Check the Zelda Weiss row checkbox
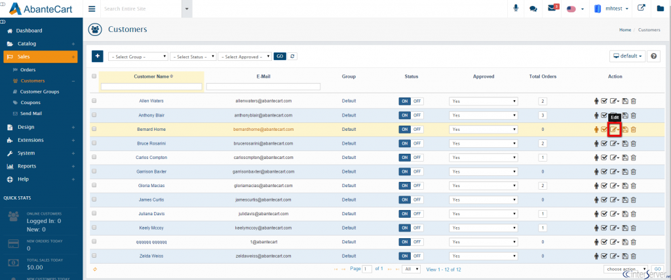This screenshot has width=671, height=280. [x=94, y=256]
